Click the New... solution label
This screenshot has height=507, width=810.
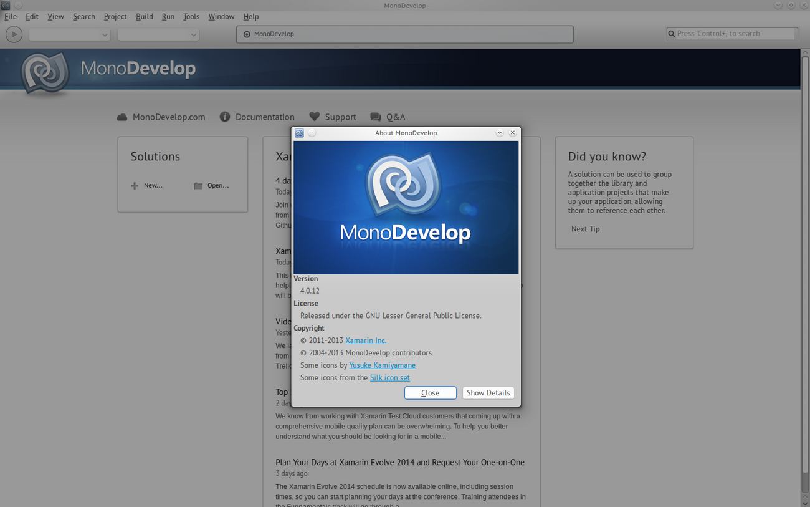(x=153, y=186)
